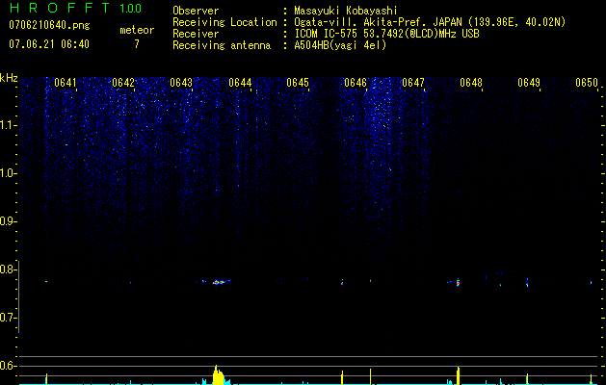The width and height of the screenshot is (606, 385).
Task: Click the echo spot near 0649
Action: click(527, 283)
